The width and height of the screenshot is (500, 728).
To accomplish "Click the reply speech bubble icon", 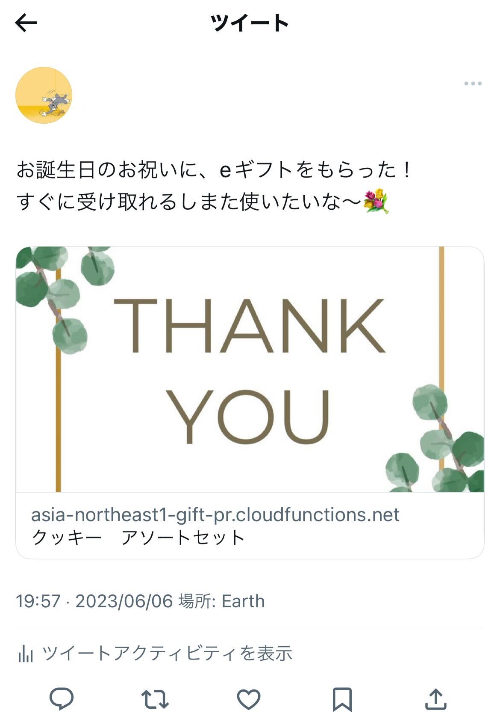I will [x=62, y=699].
